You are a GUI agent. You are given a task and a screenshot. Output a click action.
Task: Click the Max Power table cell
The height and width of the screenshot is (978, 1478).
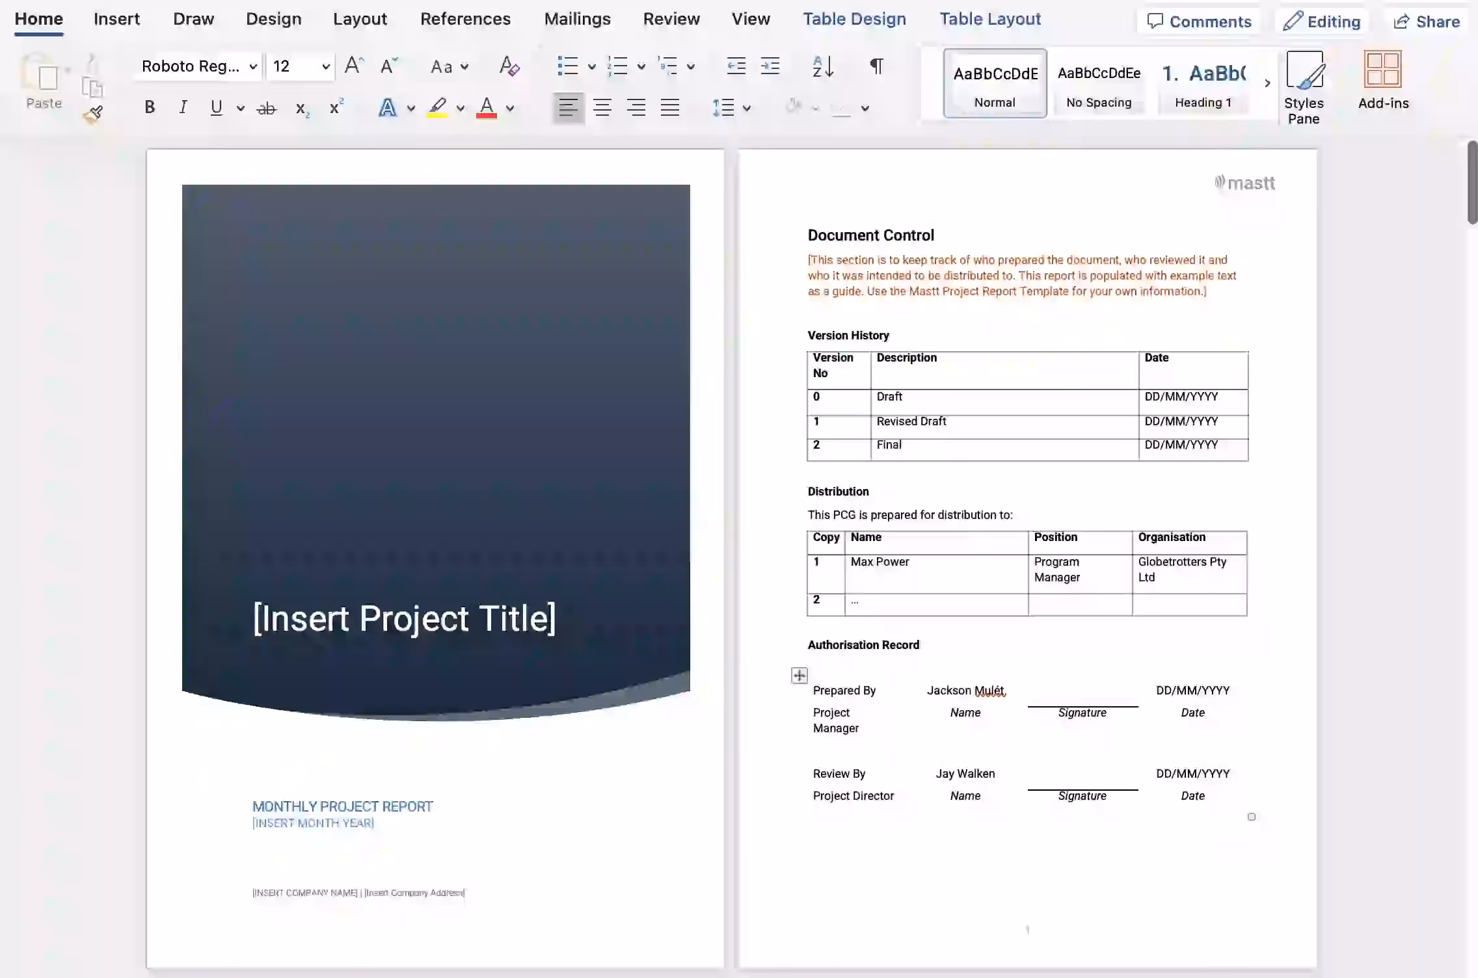click(x=937, y=574)
